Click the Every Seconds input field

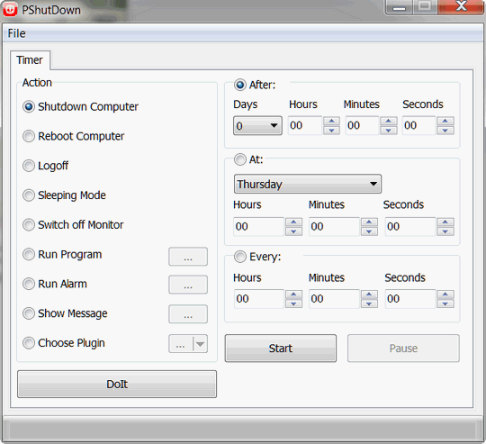pyautogui.click(x=410, y=299)
